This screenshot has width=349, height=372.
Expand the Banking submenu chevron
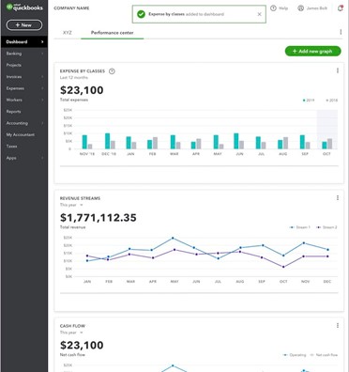[x=42, y=54]
